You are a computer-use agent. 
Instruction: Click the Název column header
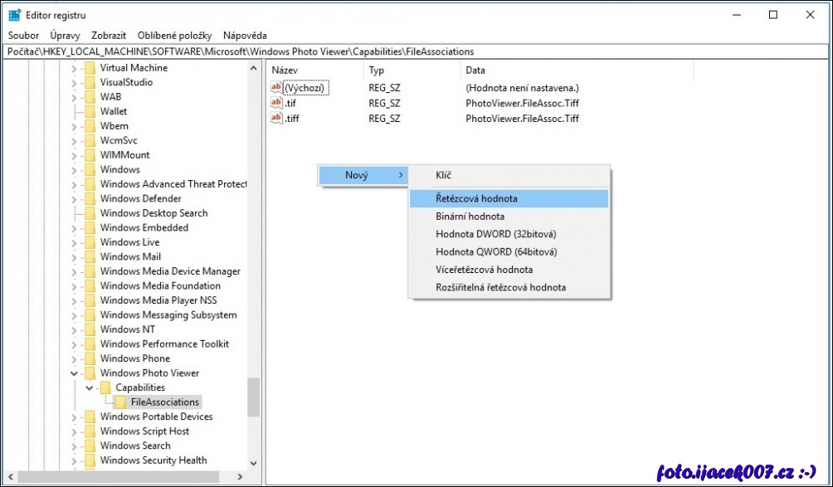[285, 71]
